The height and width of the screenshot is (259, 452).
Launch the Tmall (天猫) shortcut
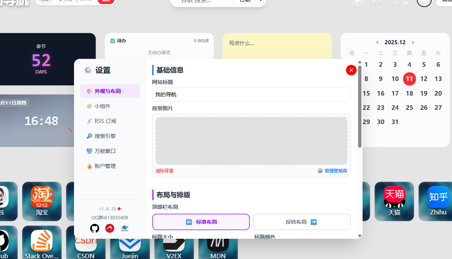pyautogui.click(x=394, y=198)
